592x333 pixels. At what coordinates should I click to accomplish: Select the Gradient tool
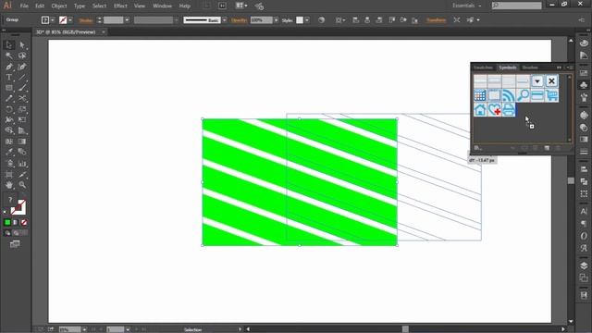[x=22, y=142]
